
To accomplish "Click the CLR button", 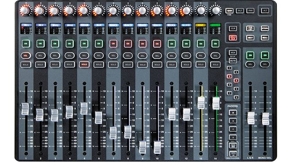I will tap(233, 28).
